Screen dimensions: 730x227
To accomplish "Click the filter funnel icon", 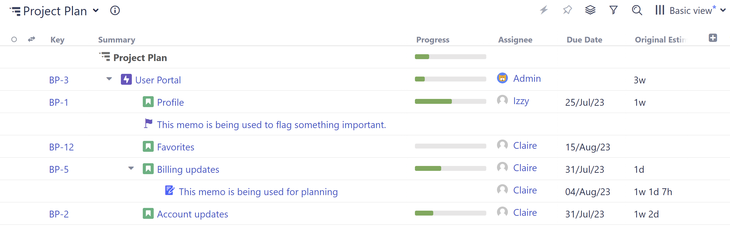I will (x=613, y=10).
